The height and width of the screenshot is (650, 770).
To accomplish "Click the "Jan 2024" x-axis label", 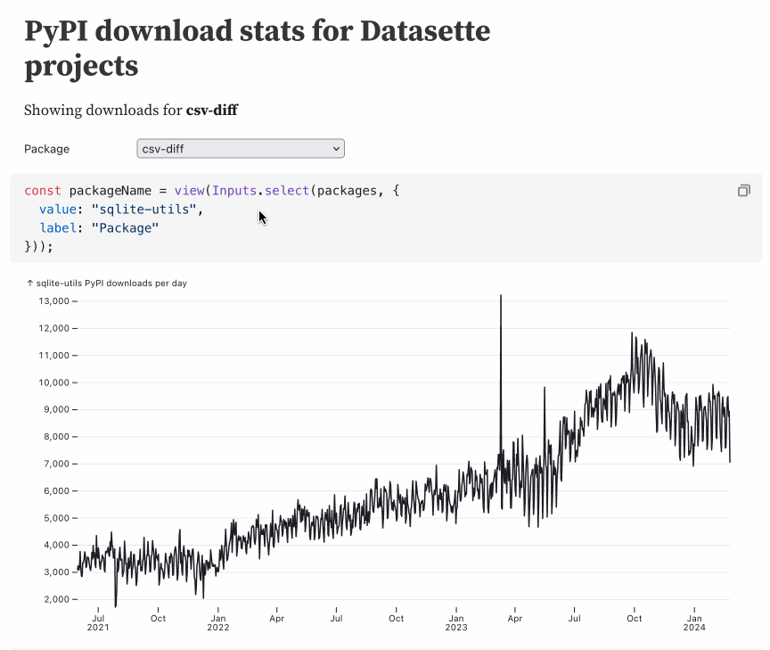I will coord(694,623).
